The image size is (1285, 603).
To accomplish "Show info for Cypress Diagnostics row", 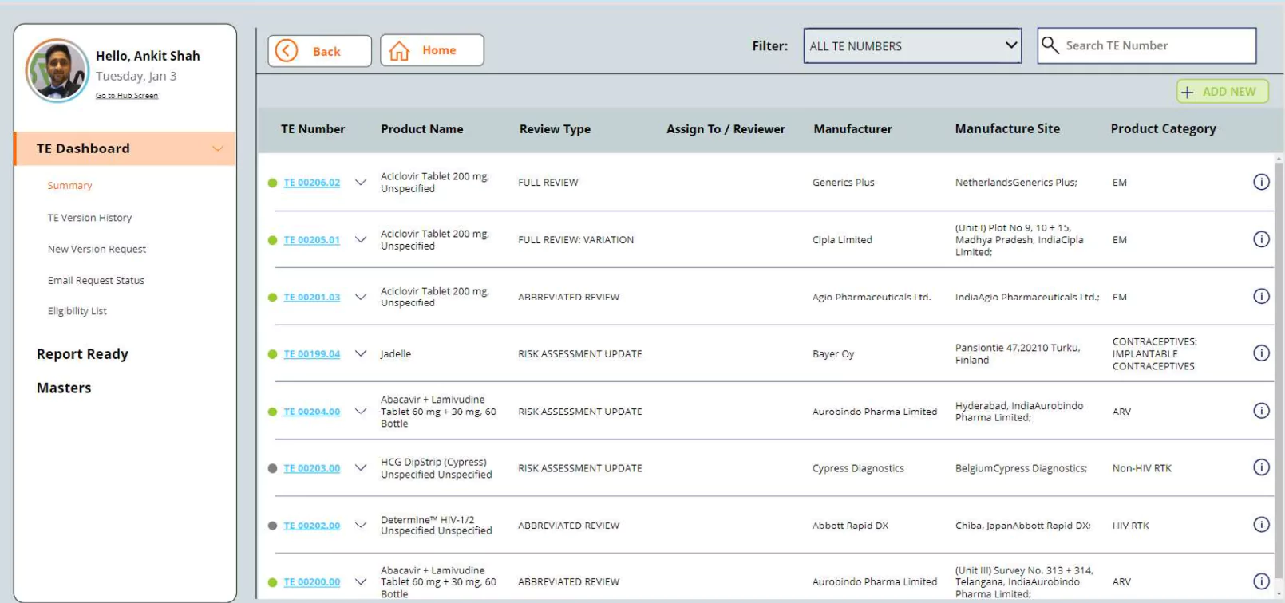I will pyautogui.click(x=1261, y=467).
